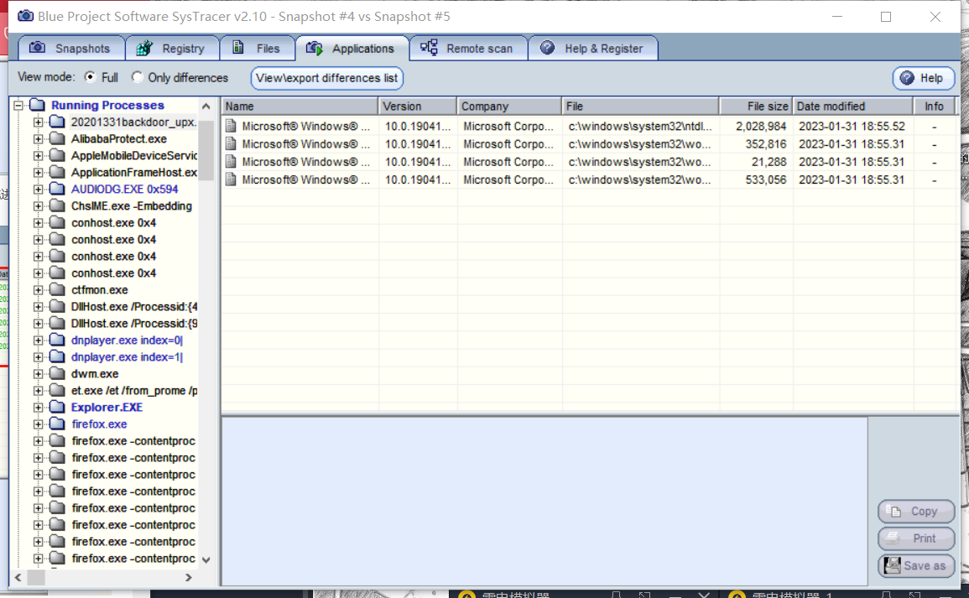Expand the 20201331backdoor_upx process node
Viewport: 969px width, 598px height.
pos(39,122)
